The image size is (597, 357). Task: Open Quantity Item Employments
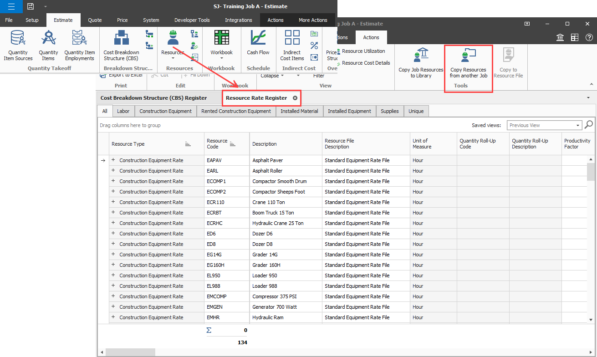[x=80, y=45]
